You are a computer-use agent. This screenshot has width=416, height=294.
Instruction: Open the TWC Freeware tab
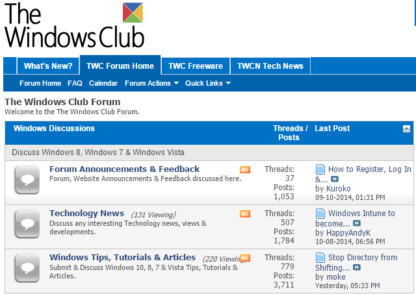(196, 66)
